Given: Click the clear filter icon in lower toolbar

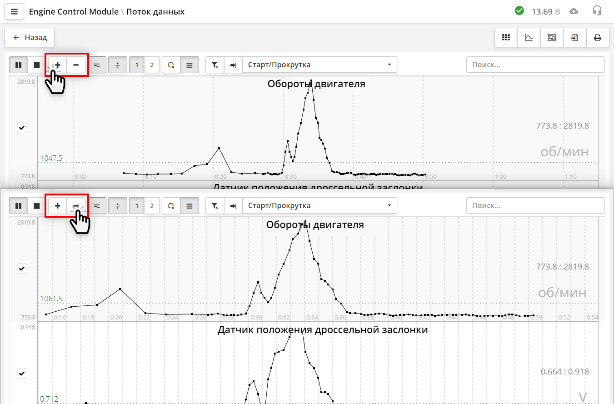Looking at the screenshot, I should pos(215,206).
